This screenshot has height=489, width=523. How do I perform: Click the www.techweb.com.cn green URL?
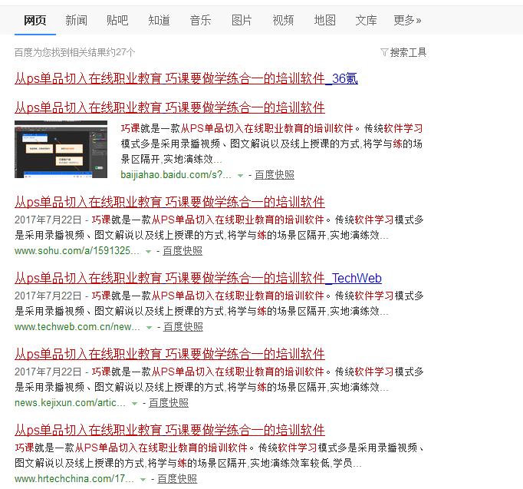pos(77,327)
